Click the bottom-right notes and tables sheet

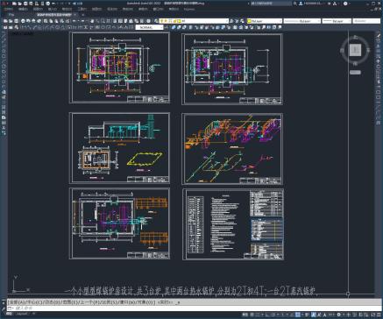coord(233,224)
